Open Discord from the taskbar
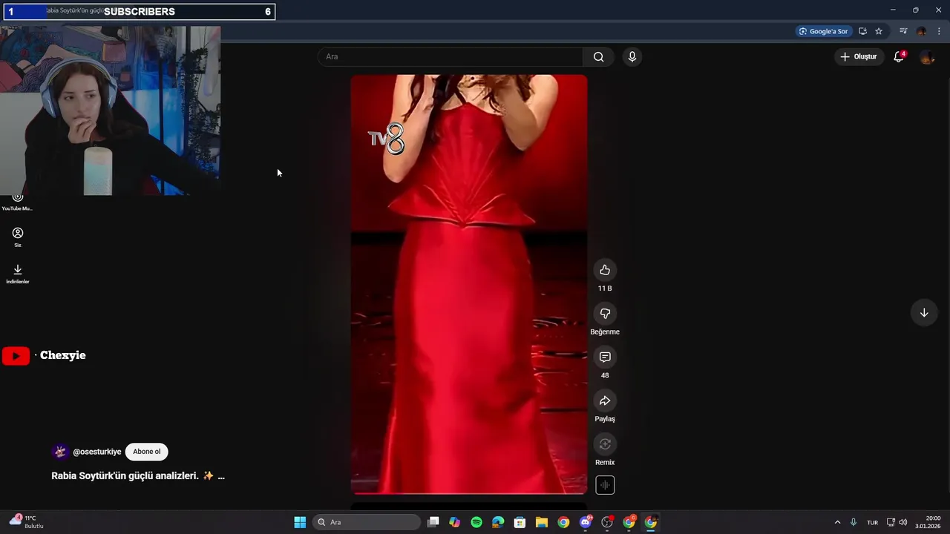The height and width of the screenshot is (534, 950). 586,522
